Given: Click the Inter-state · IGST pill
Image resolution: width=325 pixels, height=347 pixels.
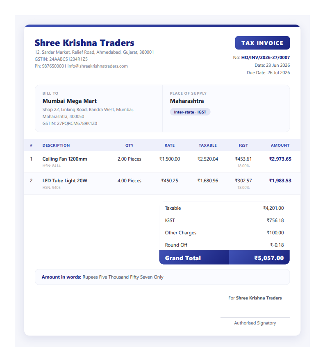Looking at the screenshot, I should pos(190,112).
